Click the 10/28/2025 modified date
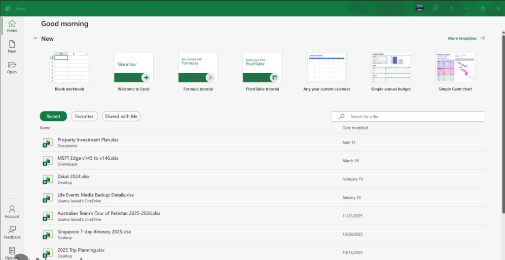The image size is (505, 260). [x=352, y=234]
